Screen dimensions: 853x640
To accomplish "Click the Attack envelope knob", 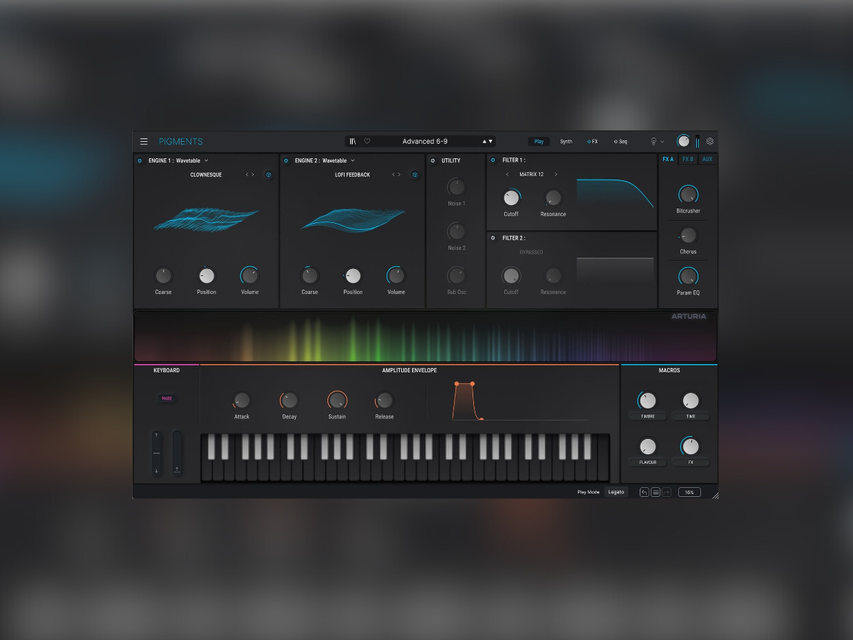I will pyautogui.click(x=241, y=401).
